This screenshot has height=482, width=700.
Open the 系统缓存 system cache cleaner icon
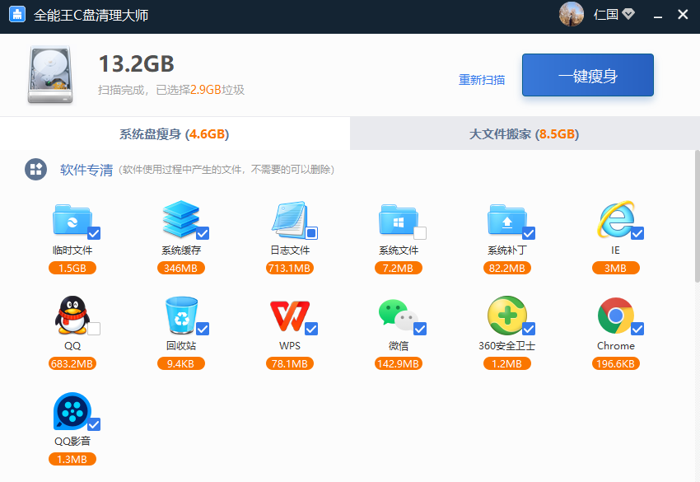[181, 219]
